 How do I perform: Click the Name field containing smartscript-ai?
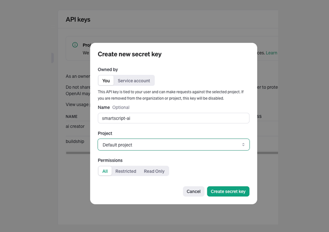tap(173, 118)
